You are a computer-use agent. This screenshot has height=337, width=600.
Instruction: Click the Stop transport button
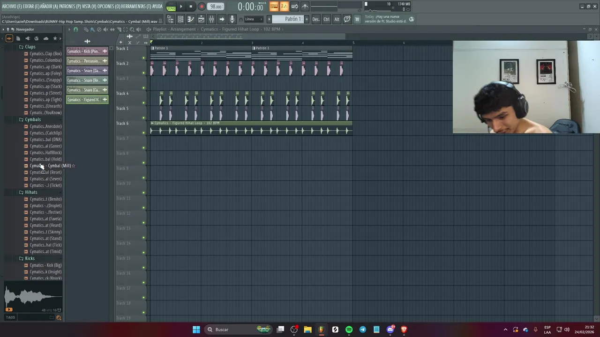pos(191,7)
